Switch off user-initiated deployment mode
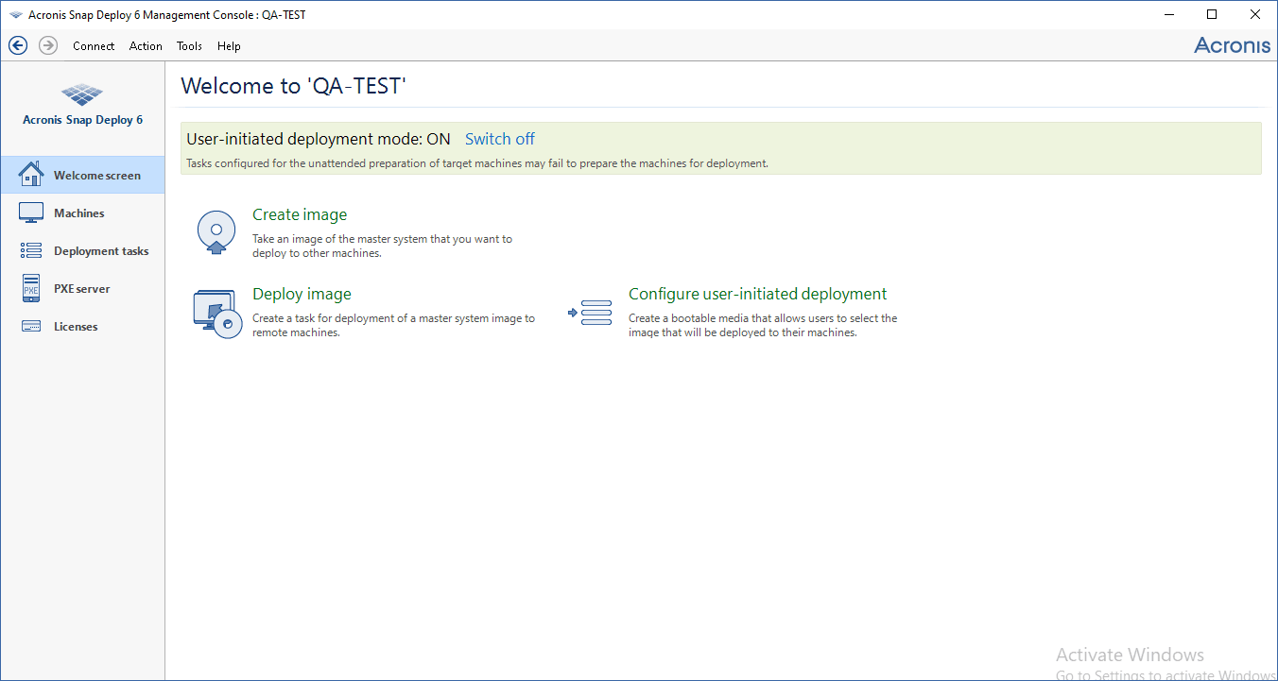1278x681 pixels. coord(499,139)
